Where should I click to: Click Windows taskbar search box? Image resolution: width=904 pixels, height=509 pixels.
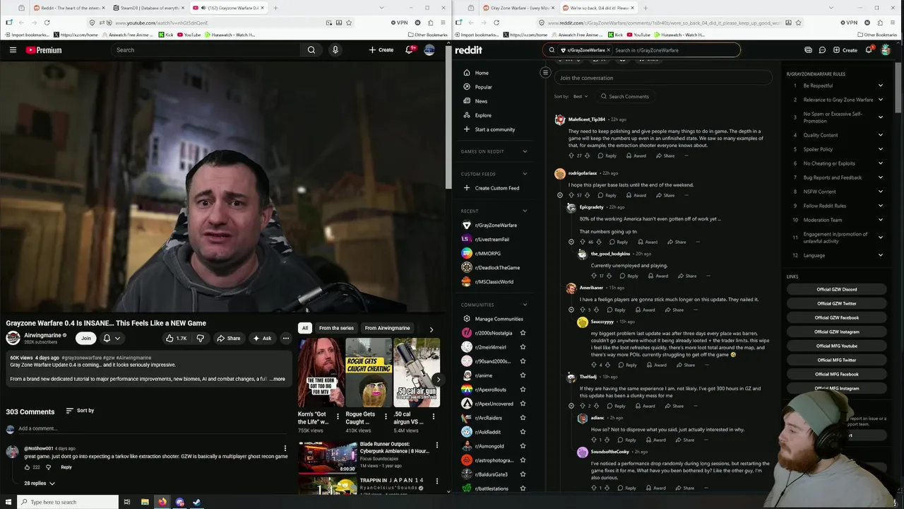pyautogui.click(x=68, y=502)
